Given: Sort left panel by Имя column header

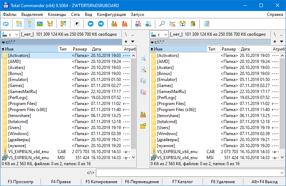Looking at the screenshot, I should tap(29, 49).
